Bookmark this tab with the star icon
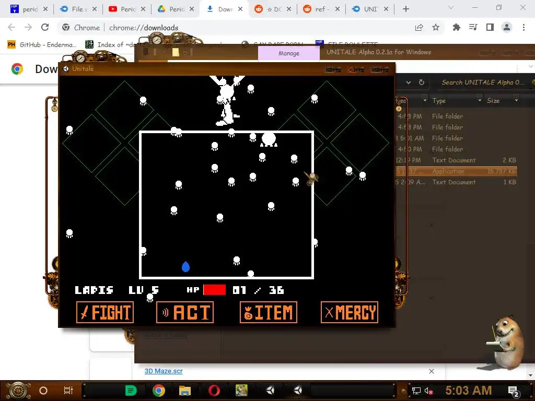The height and width of the screenshot is (401, 535). [436, 28]
